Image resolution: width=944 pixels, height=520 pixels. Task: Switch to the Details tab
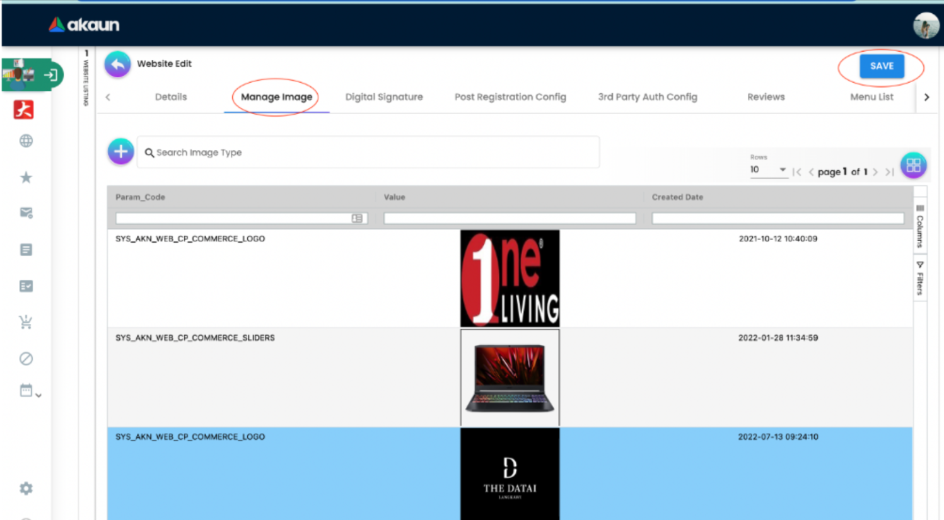(x=171, y=97)
